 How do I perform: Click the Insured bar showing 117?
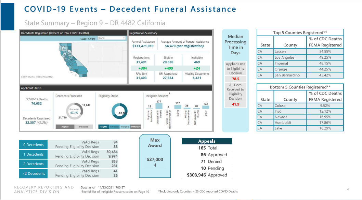click(x=178, y=107)
